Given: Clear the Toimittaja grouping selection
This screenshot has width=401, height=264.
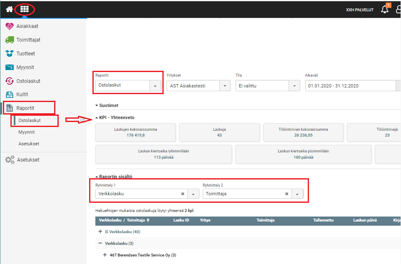Looking at the screenshot, I should pyautogui.click(x=286, y=194).
